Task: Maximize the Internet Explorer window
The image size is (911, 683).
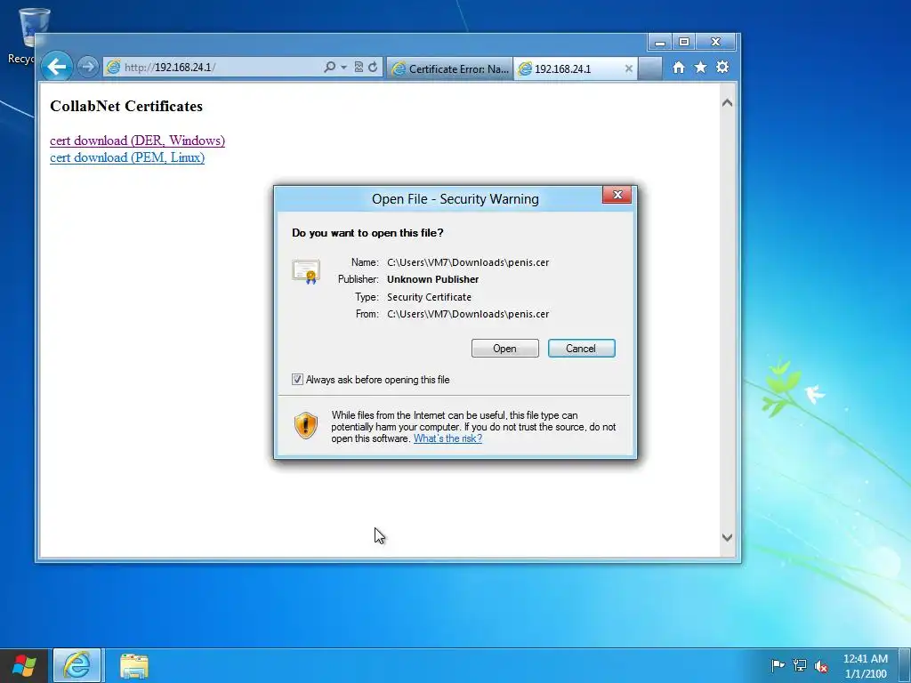Action: coord(684,43)
